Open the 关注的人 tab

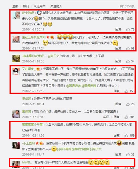56,6
